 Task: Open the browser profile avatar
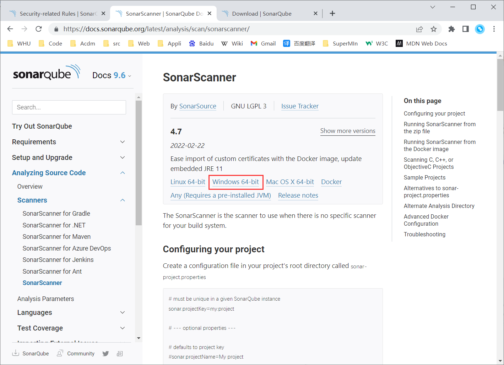click(480, 29)
